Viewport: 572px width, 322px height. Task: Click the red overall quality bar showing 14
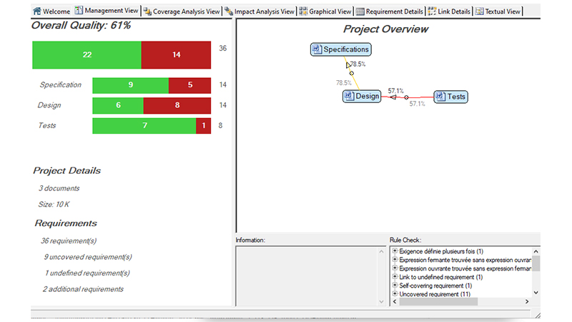pyautogui.click(x=176, y=55)
